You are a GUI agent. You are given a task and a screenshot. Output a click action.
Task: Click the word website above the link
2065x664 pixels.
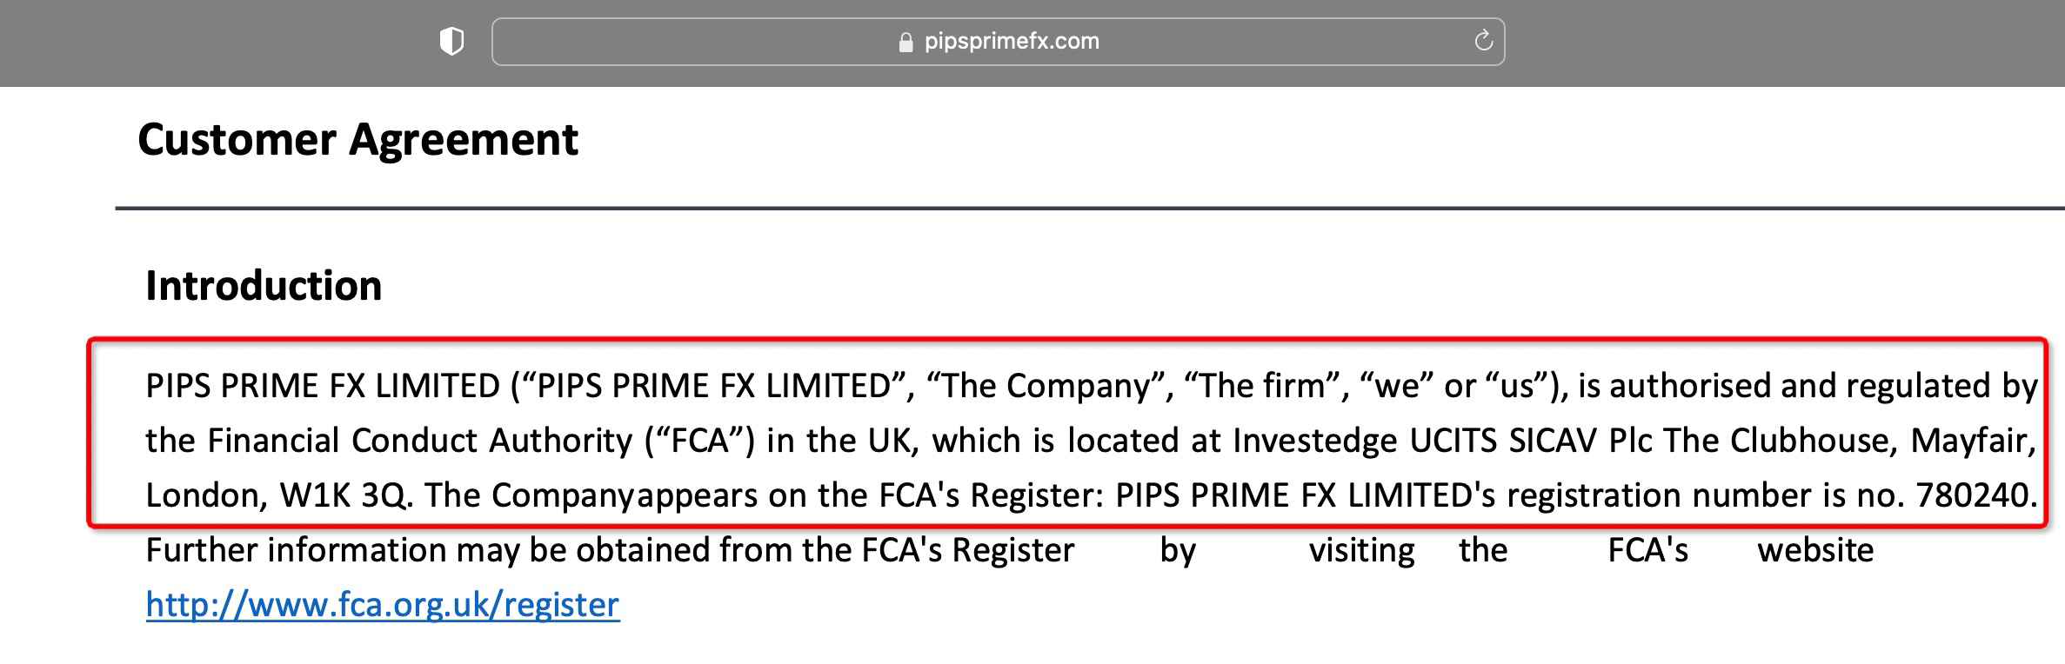1815,550
